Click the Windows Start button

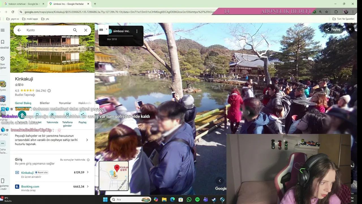[105, 199]
